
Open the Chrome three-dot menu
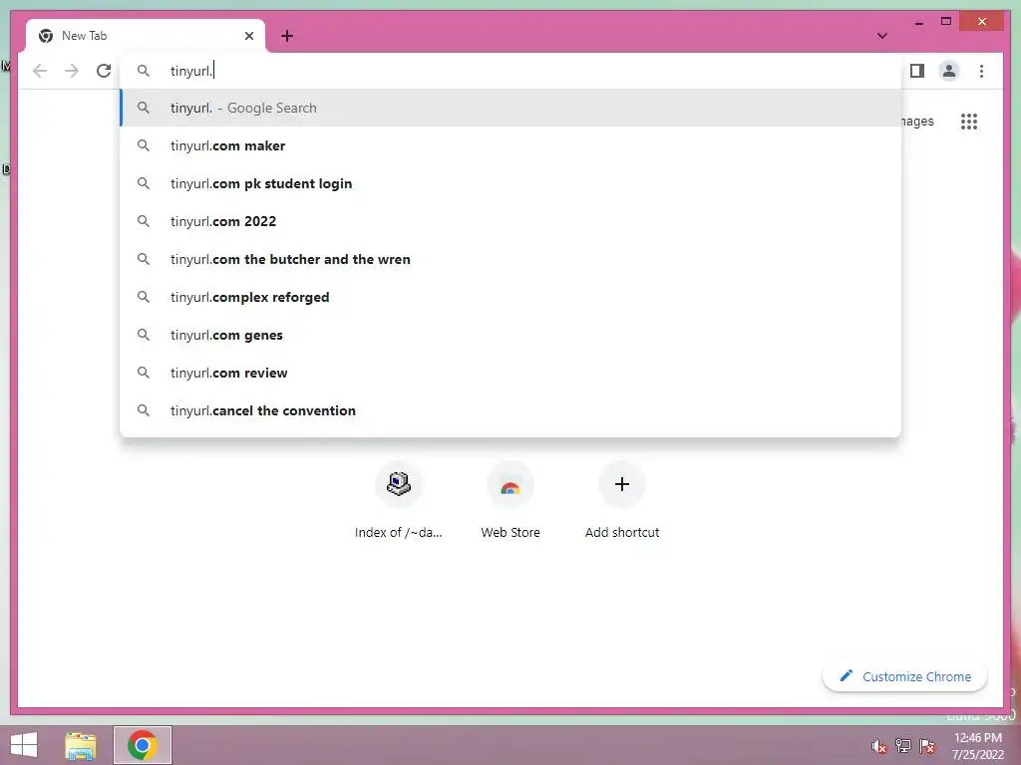981,71
